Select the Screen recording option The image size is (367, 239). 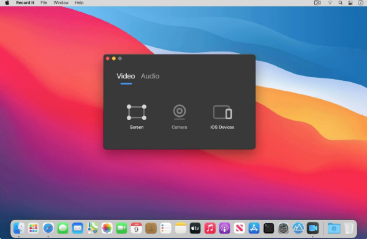pos(137,116)
